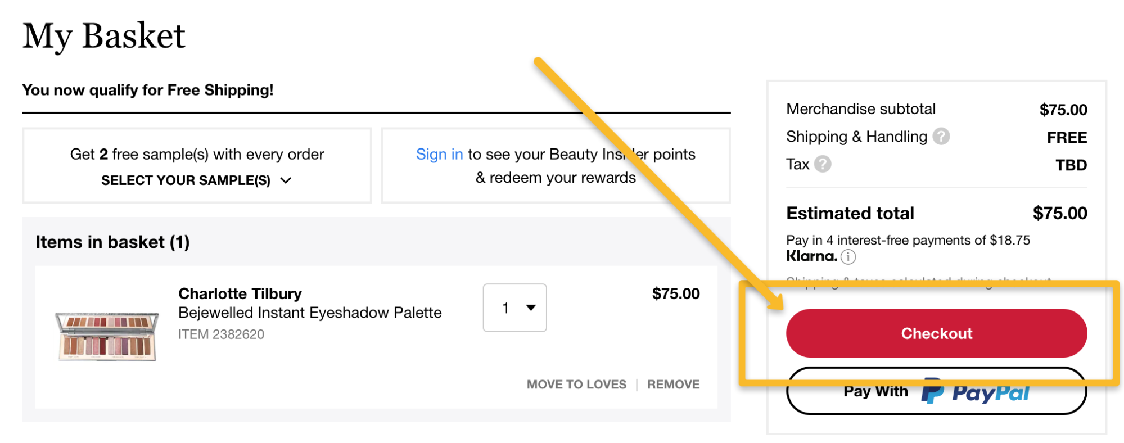
Task: Remove the eyeshadow palette from basket
Action: [673, 385]
